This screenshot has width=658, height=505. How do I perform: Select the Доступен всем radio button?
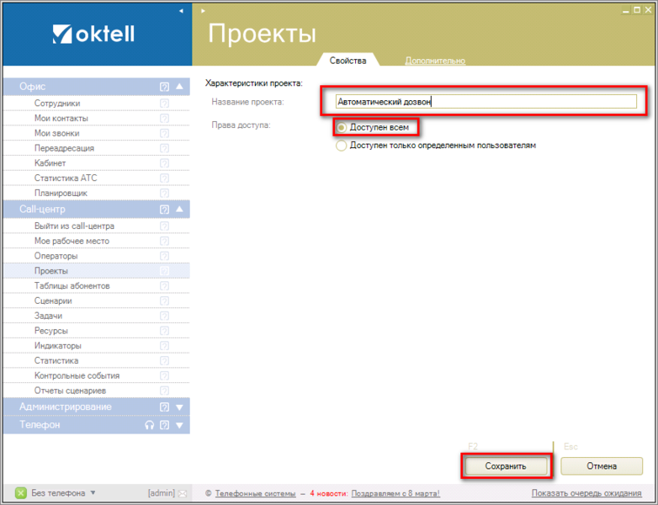point(341,127)
